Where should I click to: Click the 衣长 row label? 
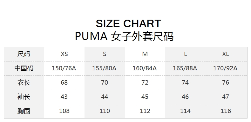24,83
